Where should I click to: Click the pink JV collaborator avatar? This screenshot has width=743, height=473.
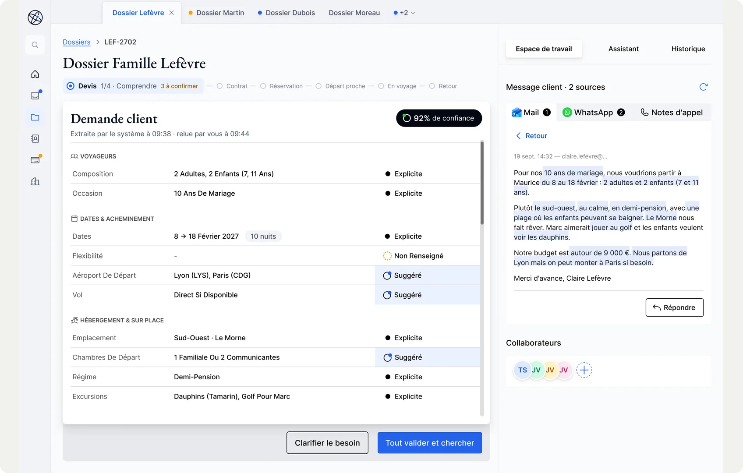(x=564, y=370)
